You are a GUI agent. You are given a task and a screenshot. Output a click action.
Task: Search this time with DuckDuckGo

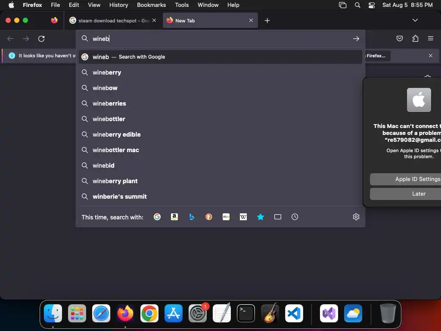(209, 217)
